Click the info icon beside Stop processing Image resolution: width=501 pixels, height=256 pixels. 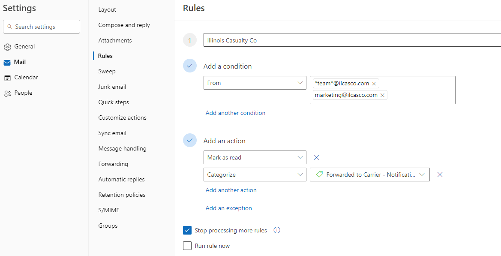tap(277, 230)
